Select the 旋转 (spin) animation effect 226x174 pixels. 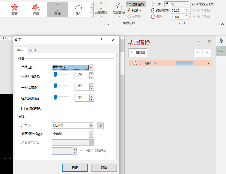[15, 9]
